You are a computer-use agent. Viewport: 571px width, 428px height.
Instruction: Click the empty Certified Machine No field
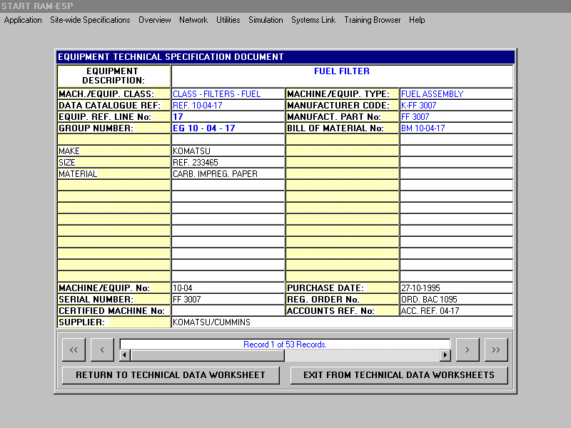pos(228,311)
